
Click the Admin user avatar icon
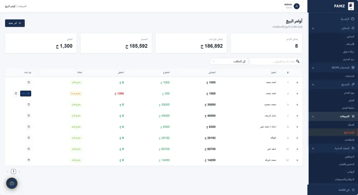[x=296, y=6]
